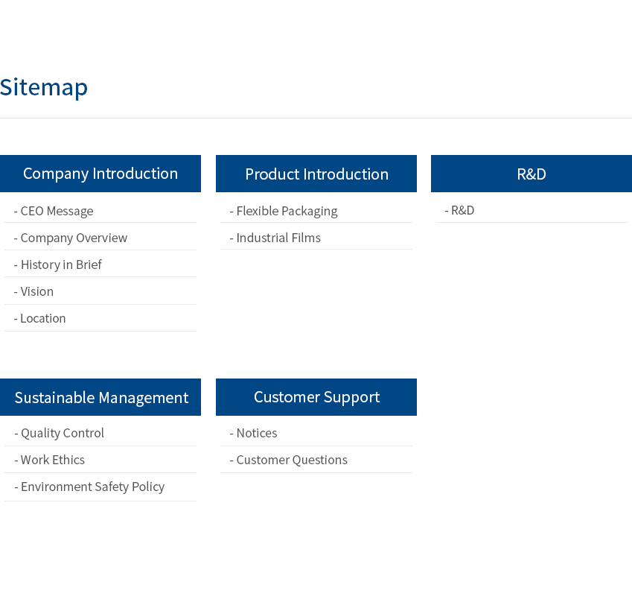Click the R&D list link under R&D
Screen dimensions: 632x608
pos(459,210)
